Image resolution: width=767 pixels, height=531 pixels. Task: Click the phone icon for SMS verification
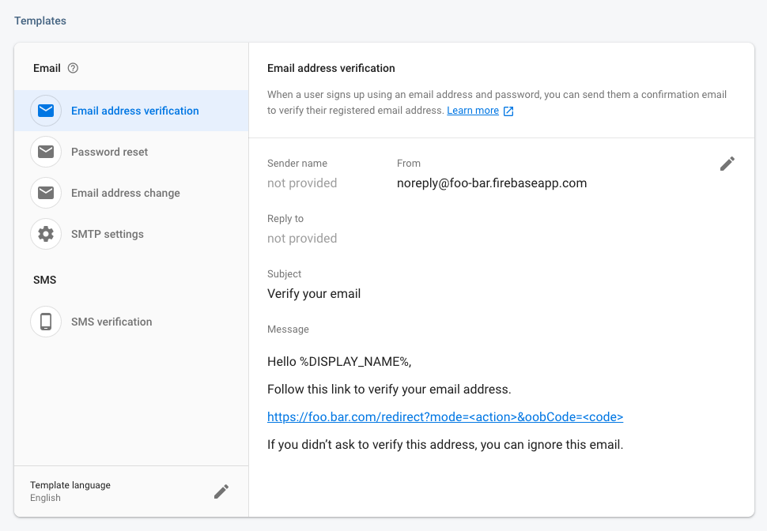pyautogui.click(x=46, y=322)
